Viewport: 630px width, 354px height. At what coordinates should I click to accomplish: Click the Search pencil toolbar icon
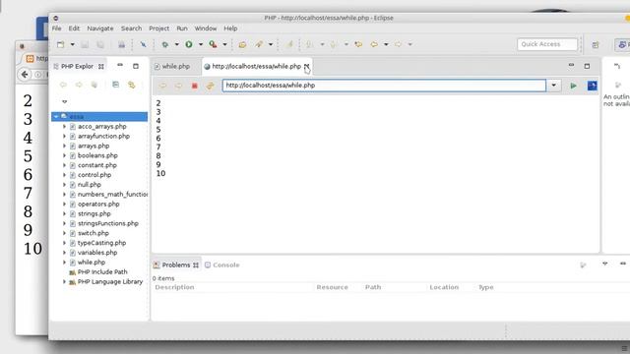point(259,44)
